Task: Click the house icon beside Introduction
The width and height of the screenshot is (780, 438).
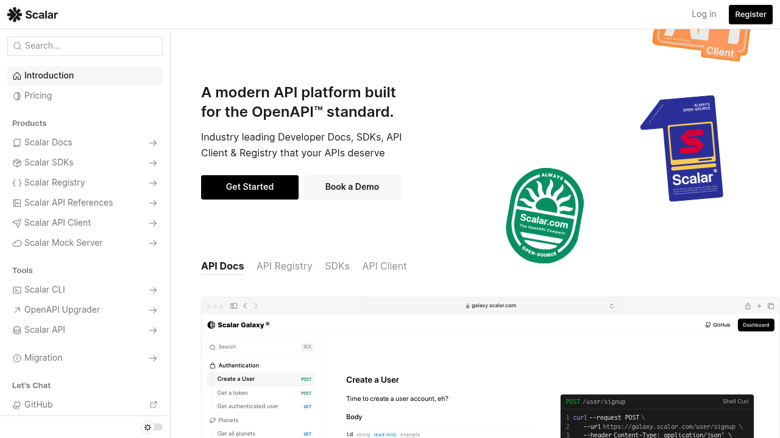Action: (x=17, y=76)
